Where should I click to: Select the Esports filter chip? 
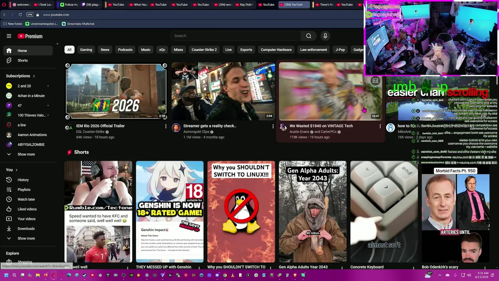(246, 50)
